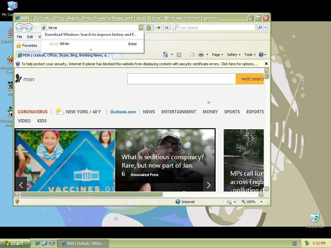
Task: Select Download Windows Search suggestion
Action: [91, 35]
